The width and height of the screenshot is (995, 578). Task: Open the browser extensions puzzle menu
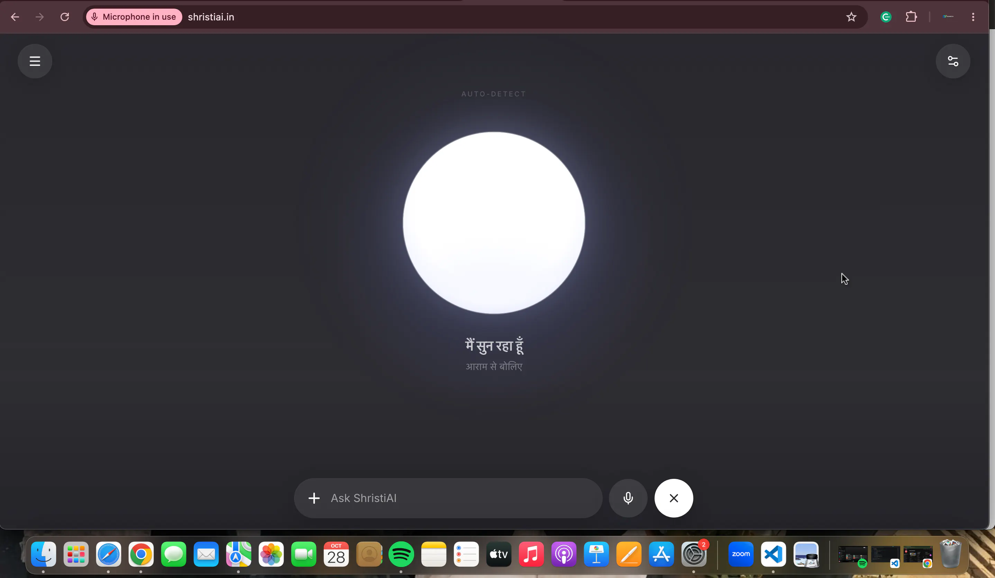[x=911, y=17]
